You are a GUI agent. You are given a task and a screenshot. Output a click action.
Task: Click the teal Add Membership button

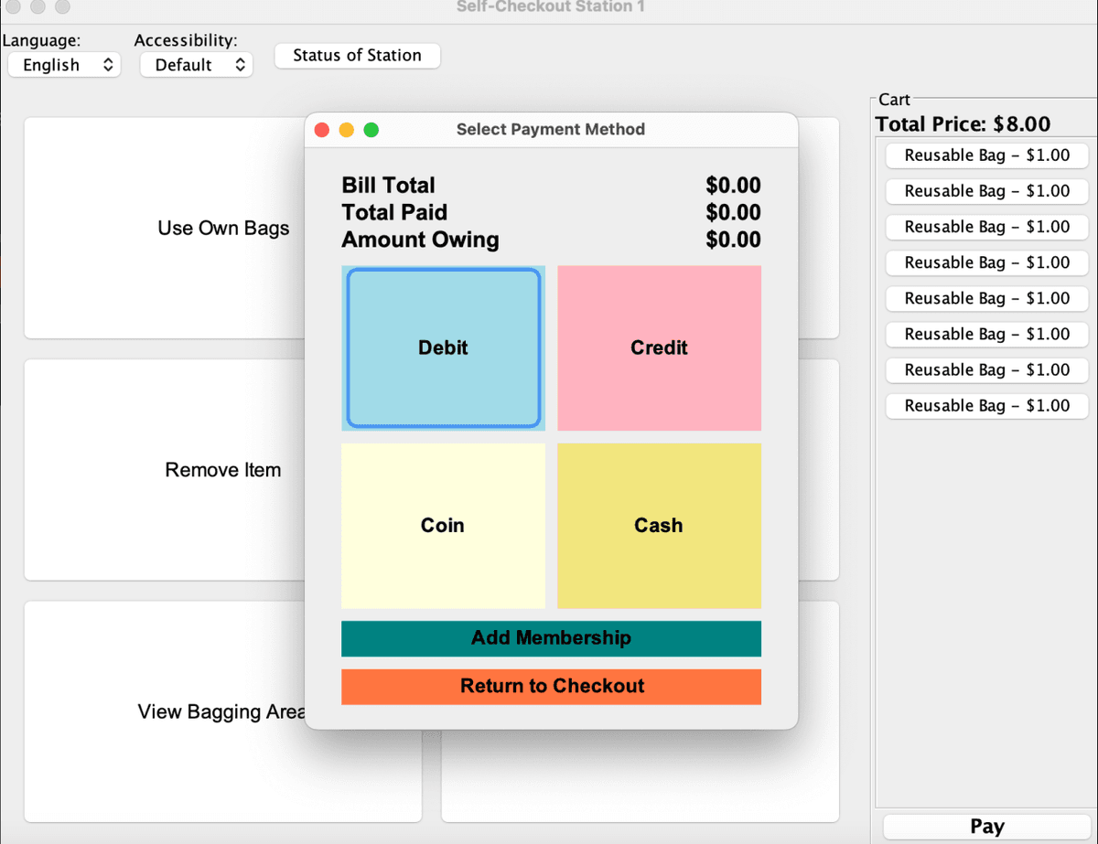[551, 638]
